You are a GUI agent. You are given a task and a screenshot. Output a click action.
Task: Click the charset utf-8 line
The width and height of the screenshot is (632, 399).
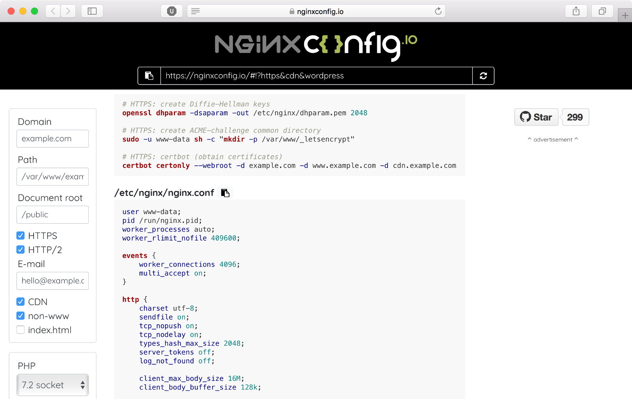(x=168, y=308)
